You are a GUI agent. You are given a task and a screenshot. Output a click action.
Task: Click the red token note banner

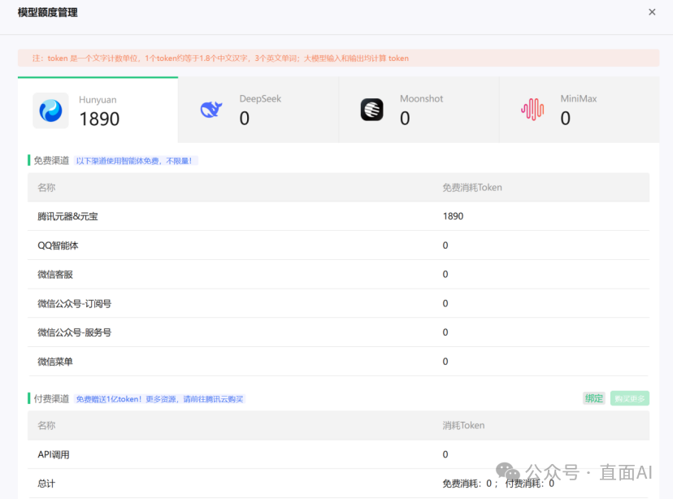click(338, 58)
